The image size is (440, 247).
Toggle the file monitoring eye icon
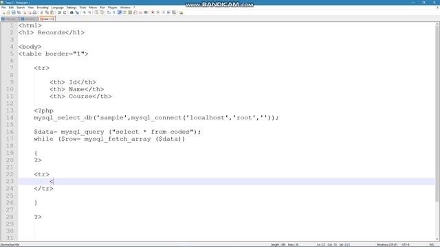[x=146, y=12]
